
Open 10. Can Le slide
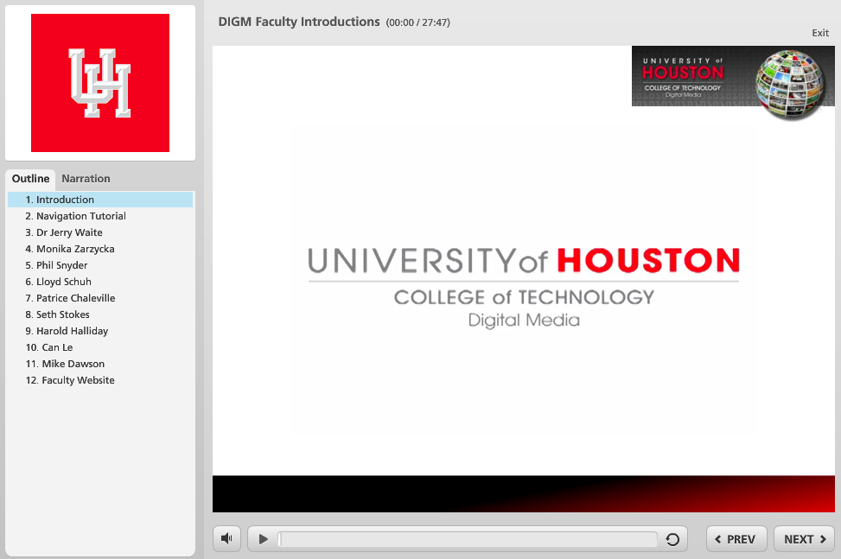(100, 347)
